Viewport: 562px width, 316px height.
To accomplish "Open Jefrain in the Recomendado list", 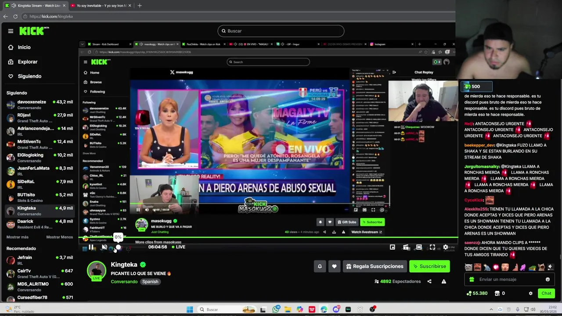I will click(40, 260).
